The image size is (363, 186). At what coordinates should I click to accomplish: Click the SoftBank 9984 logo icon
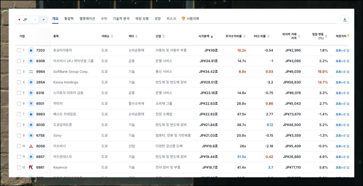pyautogui.click(x=31, y=72)
